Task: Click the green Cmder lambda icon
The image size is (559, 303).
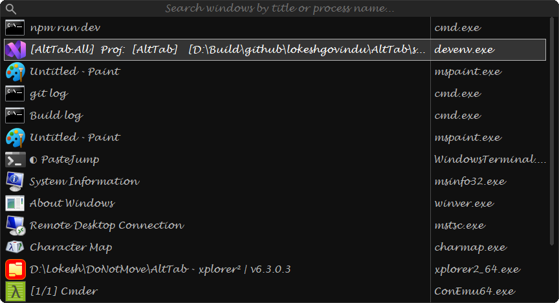Action: 16,291
